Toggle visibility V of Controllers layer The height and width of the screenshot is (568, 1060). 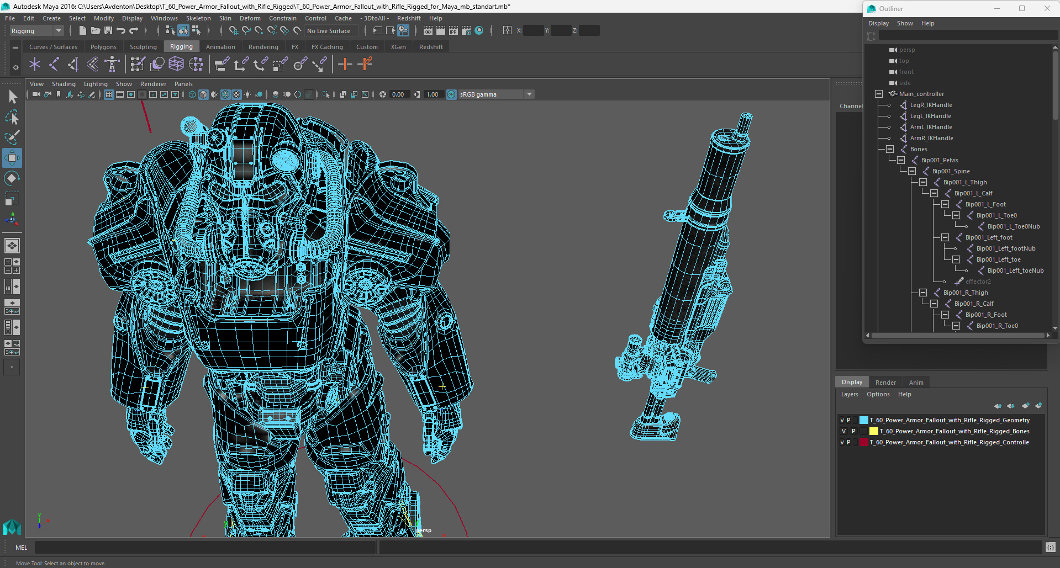pyautogui.click(x=842, y=442)
